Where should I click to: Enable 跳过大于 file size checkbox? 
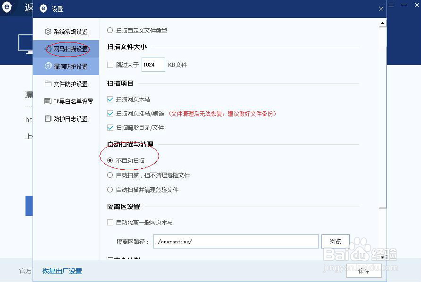110,65
